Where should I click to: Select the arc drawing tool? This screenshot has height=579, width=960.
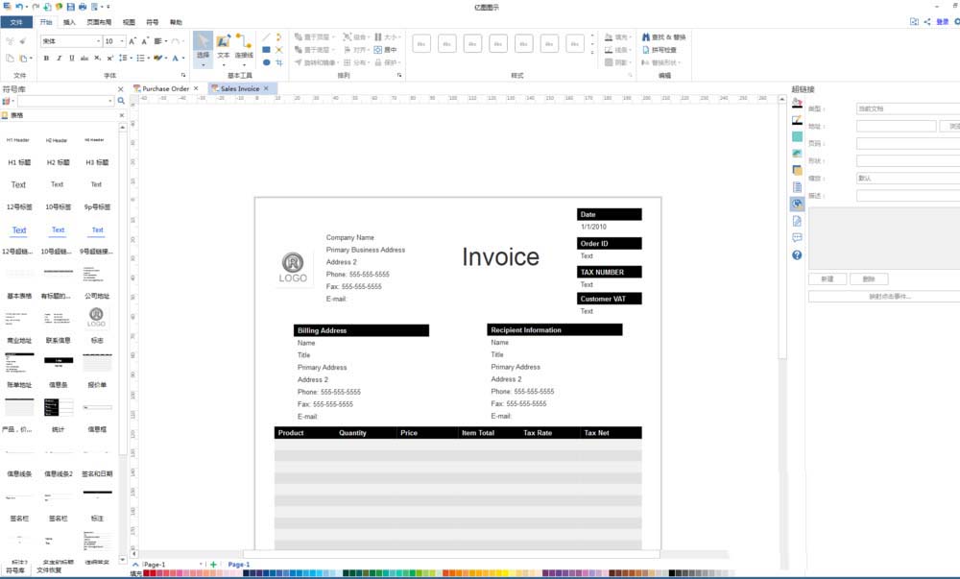click(279, 37)
